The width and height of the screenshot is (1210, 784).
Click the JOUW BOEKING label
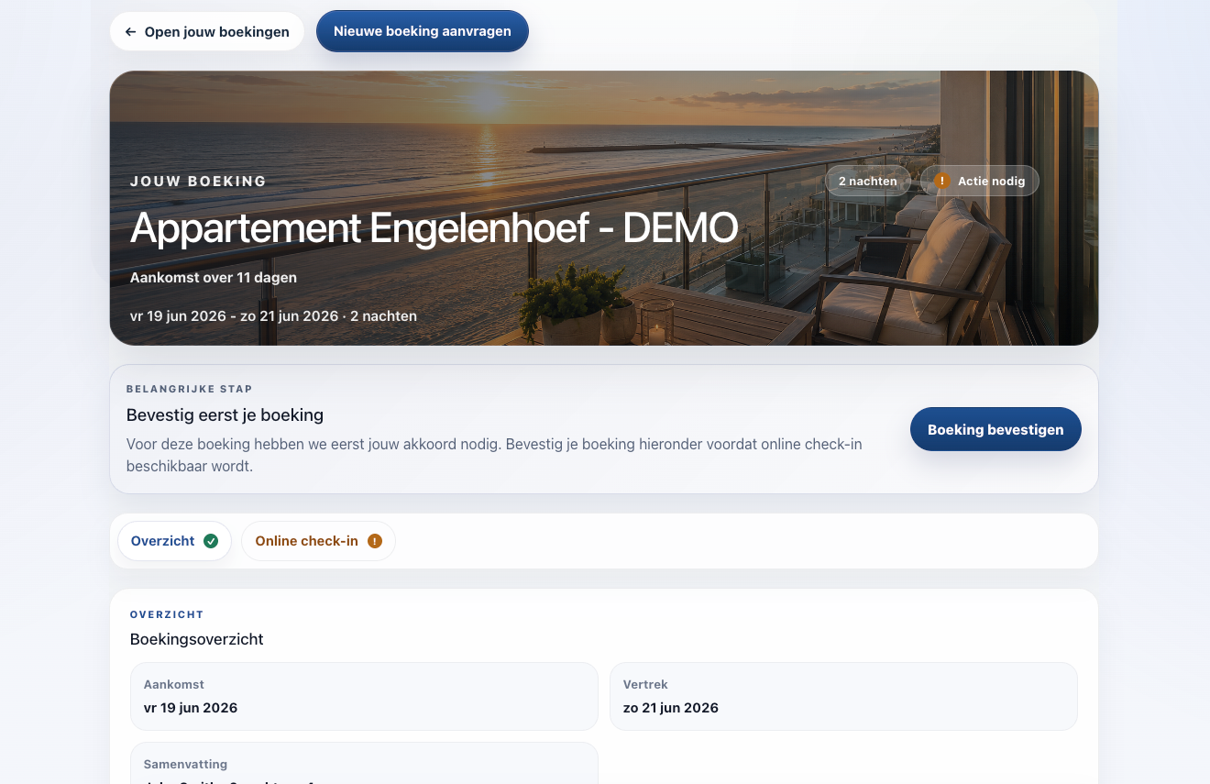click(x=198, y=182)
